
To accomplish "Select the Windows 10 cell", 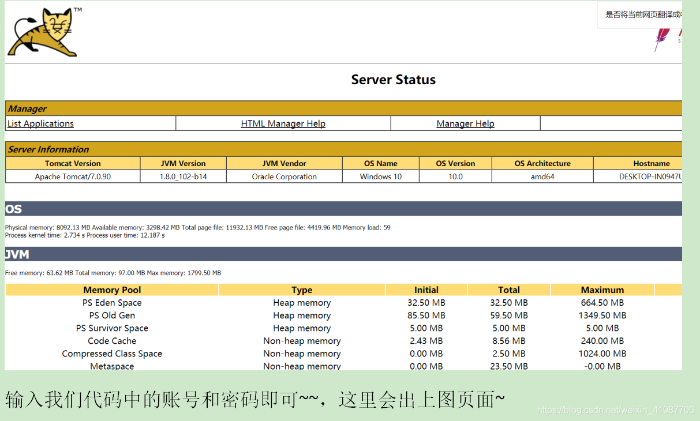I will coord(381,176).
